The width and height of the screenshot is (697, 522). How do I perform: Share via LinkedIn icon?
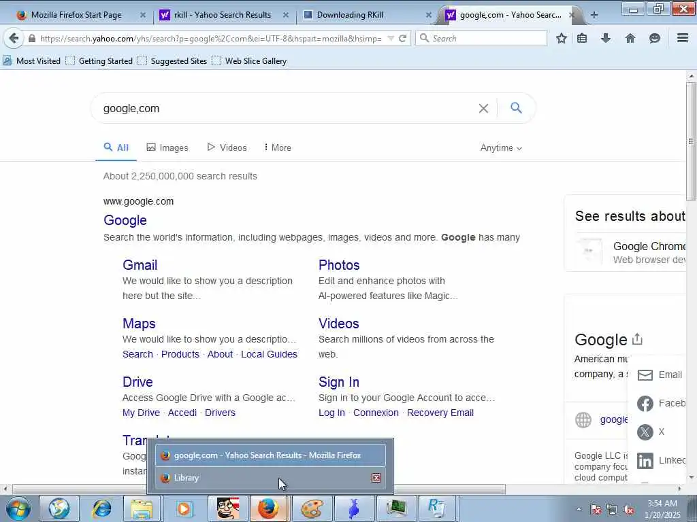[x=645, y=461]
